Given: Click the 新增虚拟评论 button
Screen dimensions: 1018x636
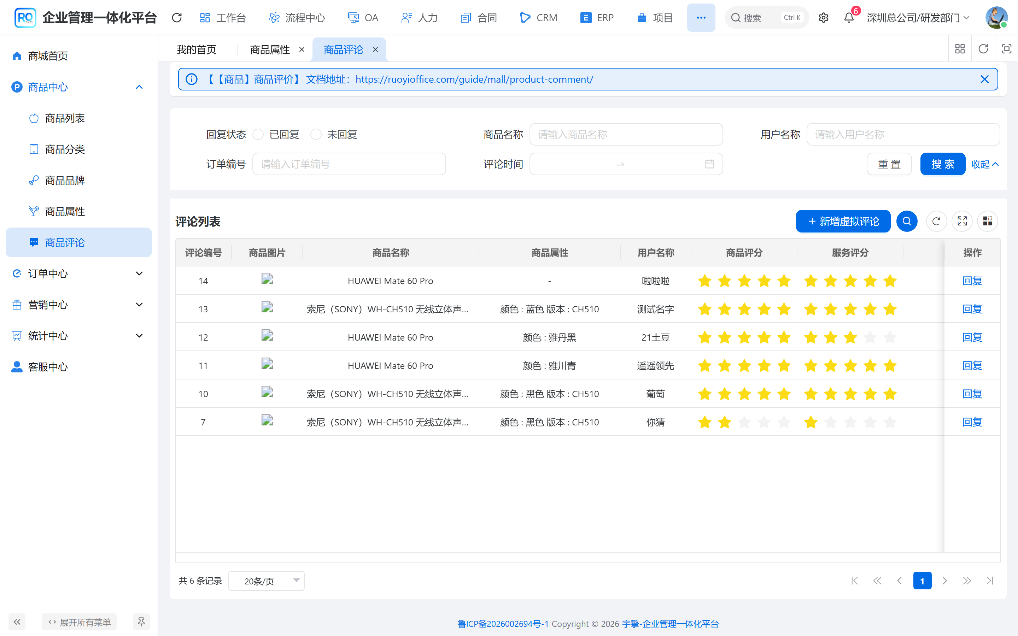Looking at the screenshot, I should 843,221.
